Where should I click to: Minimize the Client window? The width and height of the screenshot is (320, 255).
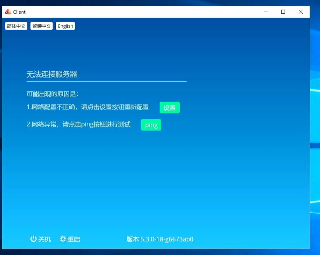coord(266,12)
